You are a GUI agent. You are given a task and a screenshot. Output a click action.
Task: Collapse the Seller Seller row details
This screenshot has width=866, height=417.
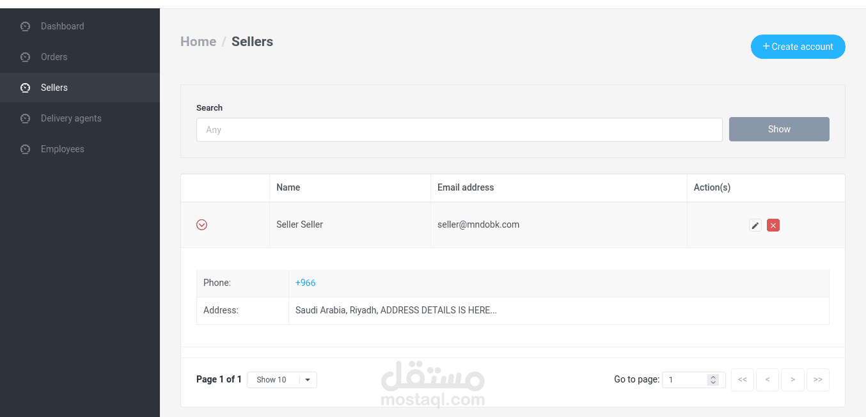[x=201, y=224]
